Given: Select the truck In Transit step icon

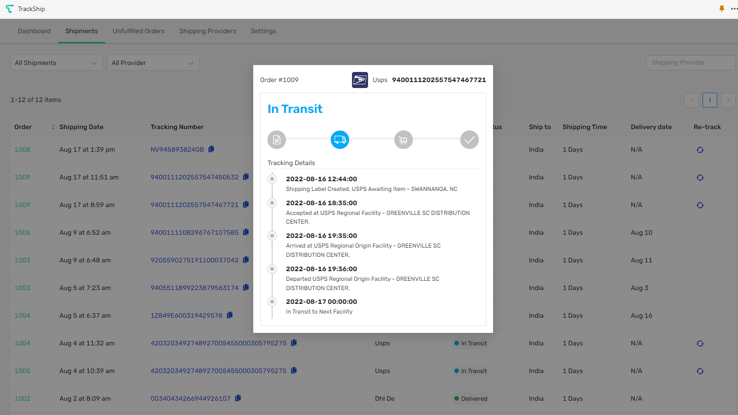Looking at the screenshot, I should (340, 139).
